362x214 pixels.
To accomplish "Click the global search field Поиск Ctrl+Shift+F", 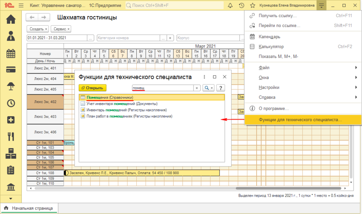I will pyautogui.click(x=175, y=5).
